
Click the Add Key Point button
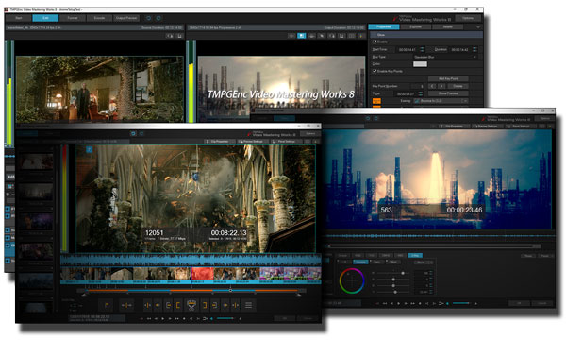[x=448, y=78]
